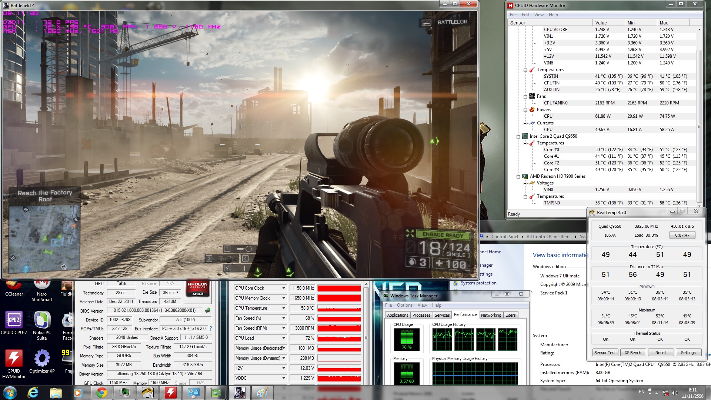Open the View menu in Hardware Monitor
Viewport: 711px width, 400px height.
point(538,15)
